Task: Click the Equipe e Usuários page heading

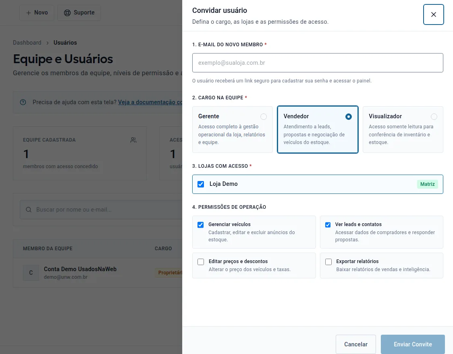Action: click(x=63, y=59)
